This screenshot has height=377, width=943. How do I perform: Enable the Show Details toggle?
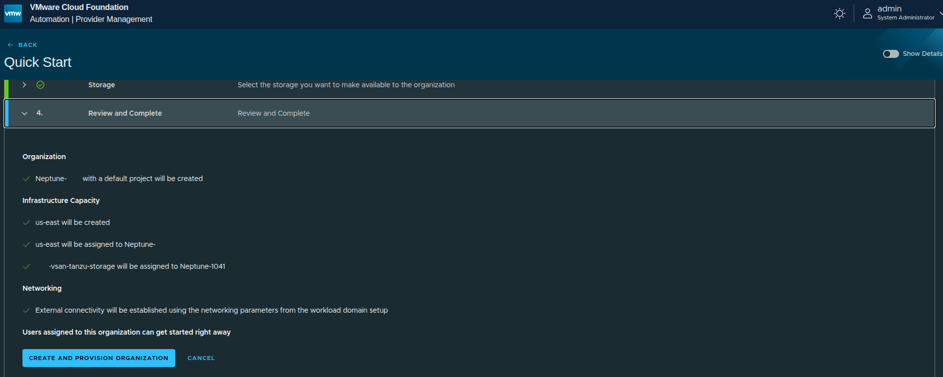click(891, 54)
